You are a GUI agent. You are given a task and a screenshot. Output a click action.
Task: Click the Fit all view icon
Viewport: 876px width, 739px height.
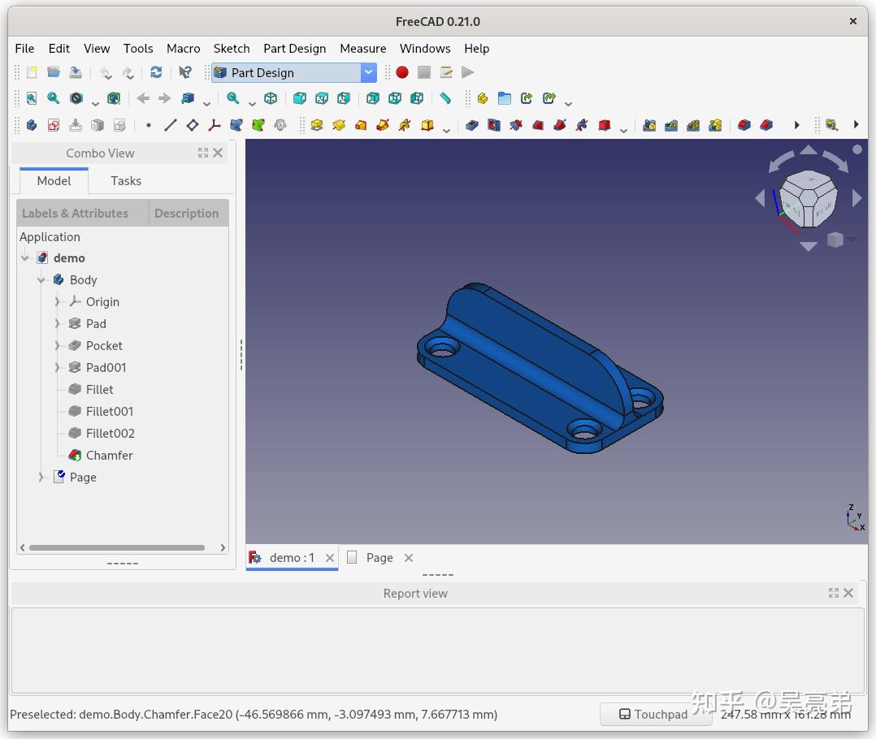(32, 99)
